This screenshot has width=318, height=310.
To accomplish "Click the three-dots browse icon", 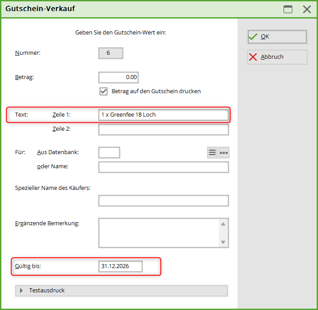I will tap(224, 152).
